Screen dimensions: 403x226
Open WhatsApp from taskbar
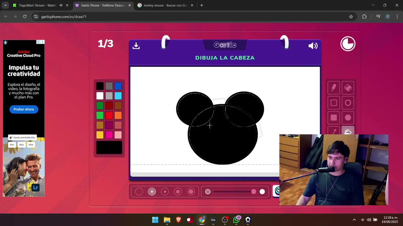(236, 220)
